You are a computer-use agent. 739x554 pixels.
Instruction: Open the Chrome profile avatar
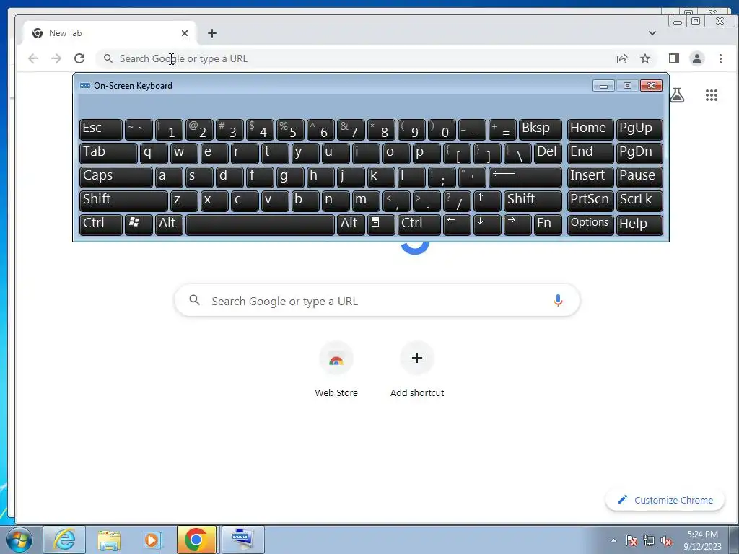pyautogui.click(x=697, y=58)
